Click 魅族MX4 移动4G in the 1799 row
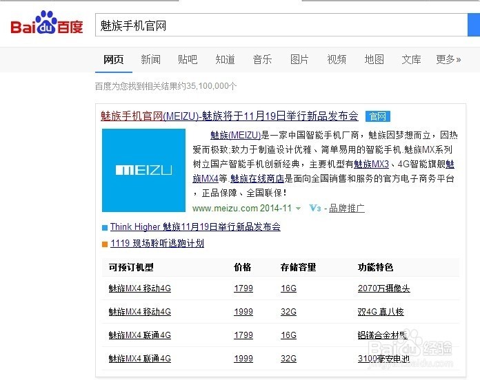Image resolution: width=480 pixels, height=380 pixels. click(x=139, y=288)
